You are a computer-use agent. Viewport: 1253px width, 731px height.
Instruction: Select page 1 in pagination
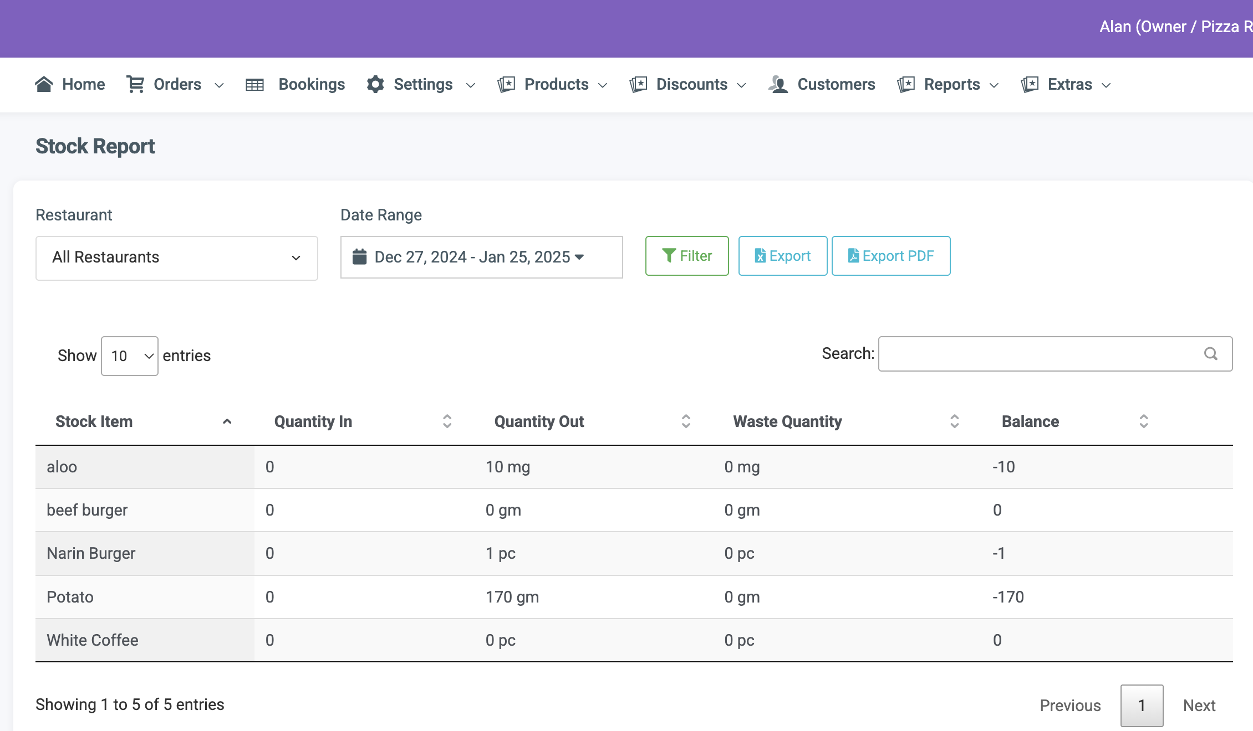[1142, 706]
